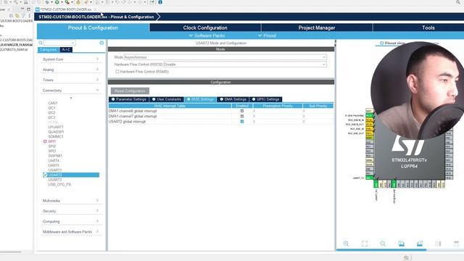This screenshot has width=464, height=261.
Task: Switch to A->Z peripheral listing tab
Action: [66, 49]
